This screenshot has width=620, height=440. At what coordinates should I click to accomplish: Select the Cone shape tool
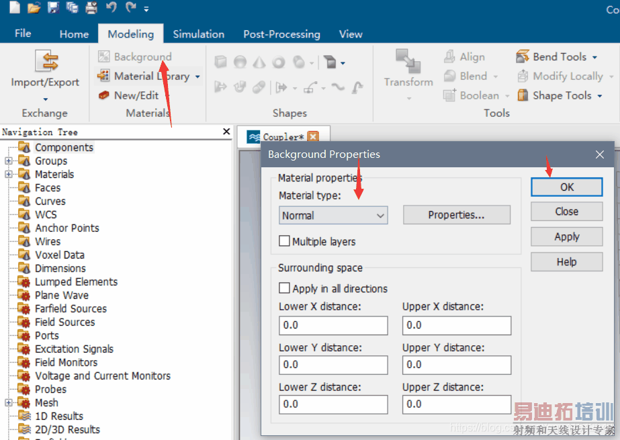(259, 62)
